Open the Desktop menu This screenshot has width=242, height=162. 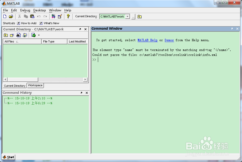coord(40,10)
